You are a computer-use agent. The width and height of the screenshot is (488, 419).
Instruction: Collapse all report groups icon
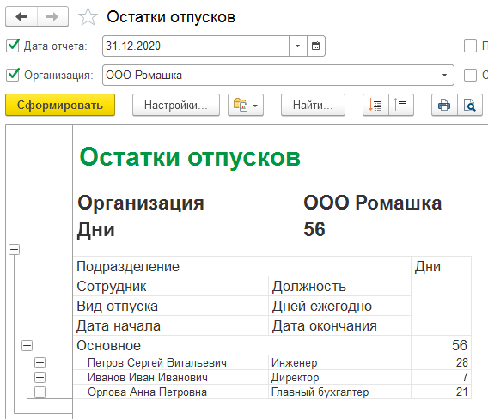tap(401, 105)
